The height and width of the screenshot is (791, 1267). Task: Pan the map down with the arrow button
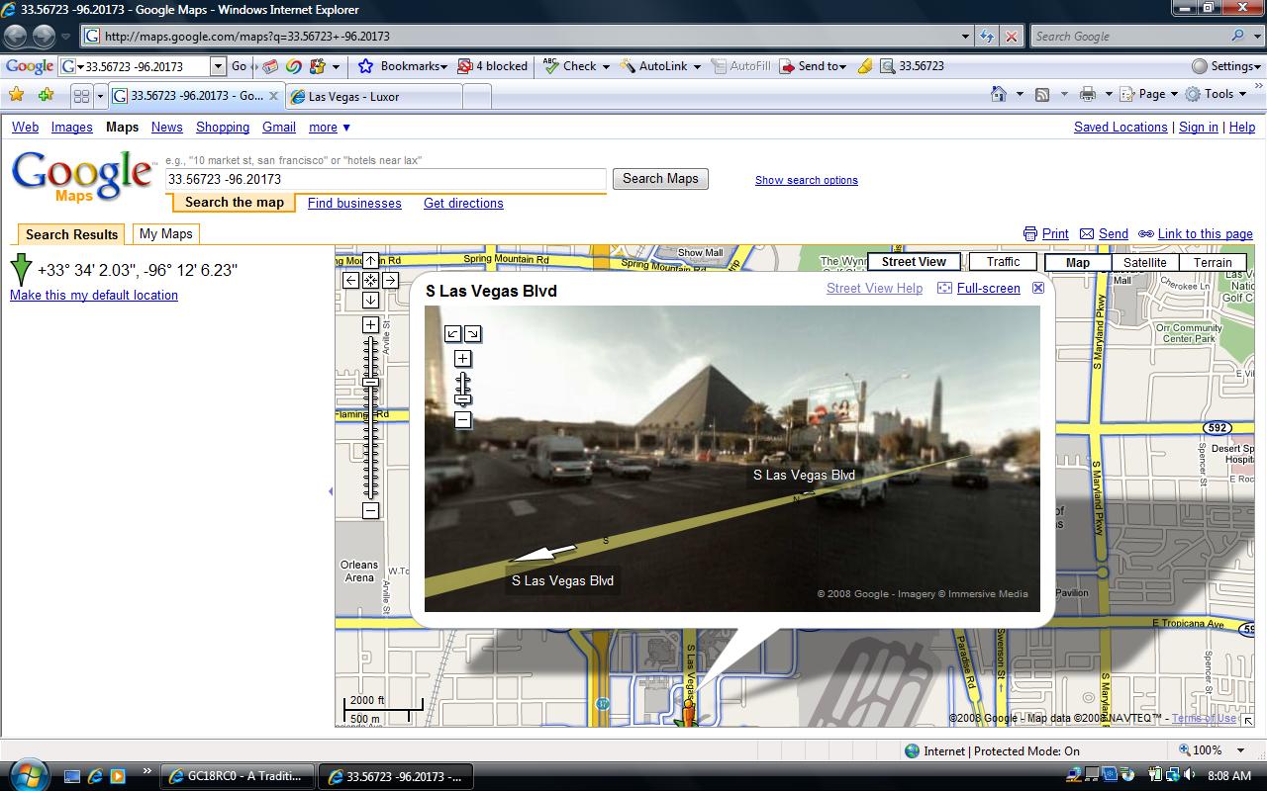(x=370, y=300)
